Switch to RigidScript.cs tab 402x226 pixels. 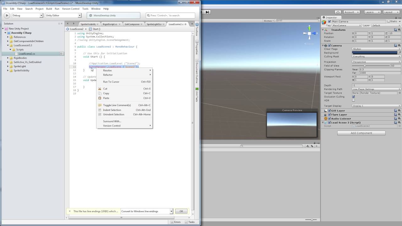point(110,24)
